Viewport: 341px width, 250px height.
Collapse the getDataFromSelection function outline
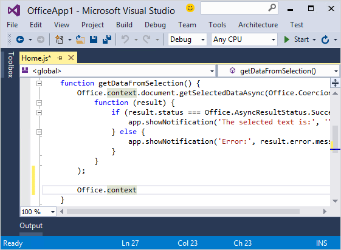point(39,83)
